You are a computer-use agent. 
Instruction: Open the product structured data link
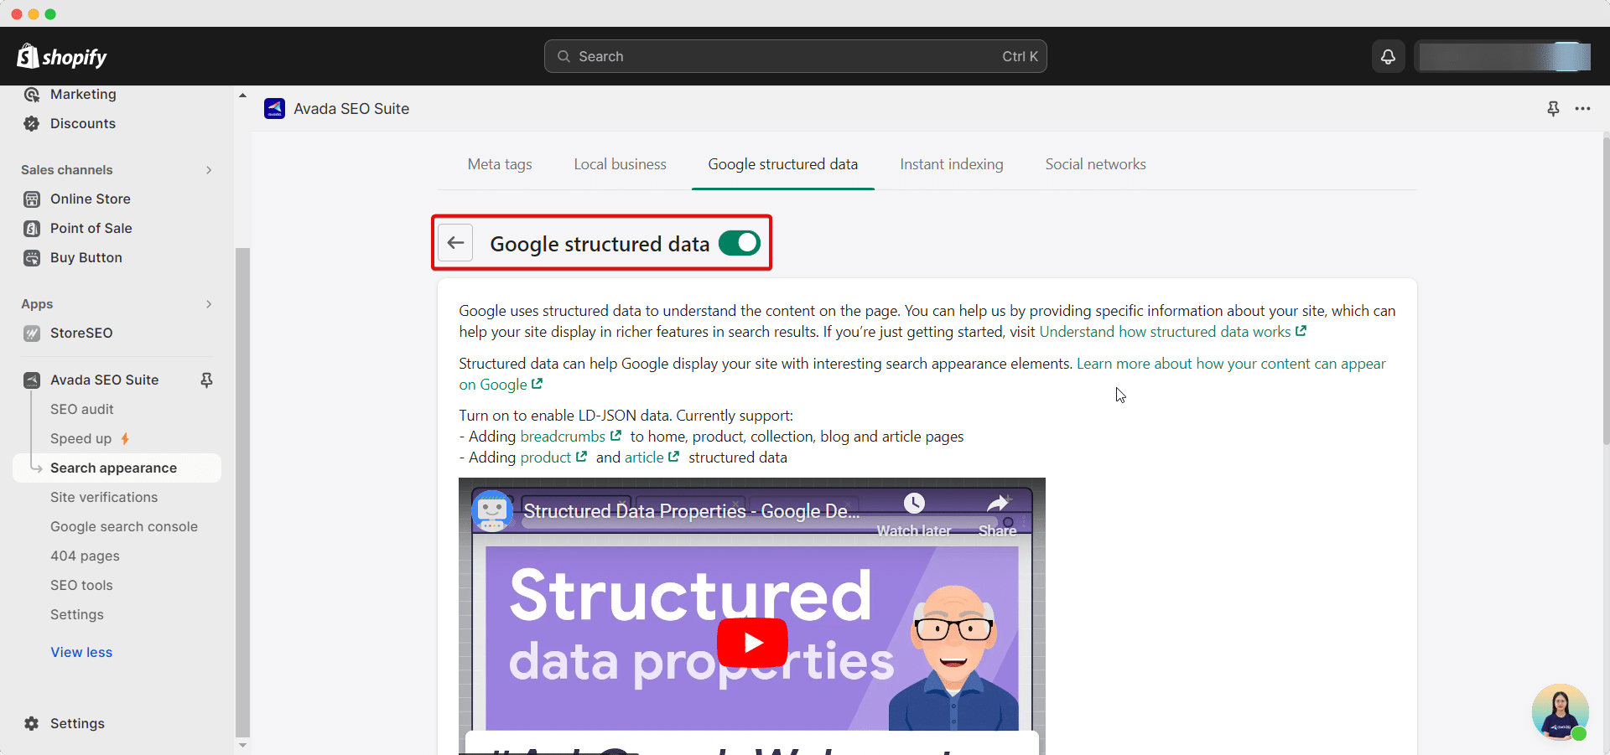(545, 458)
